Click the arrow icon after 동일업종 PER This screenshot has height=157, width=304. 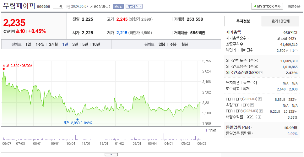(252, 127)
